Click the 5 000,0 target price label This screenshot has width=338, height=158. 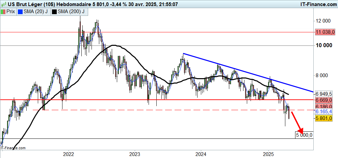pos(304,135)
